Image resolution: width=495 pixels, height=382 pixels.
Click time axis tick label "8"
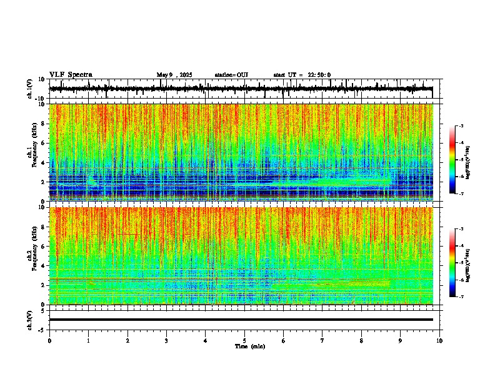point(361,341)
